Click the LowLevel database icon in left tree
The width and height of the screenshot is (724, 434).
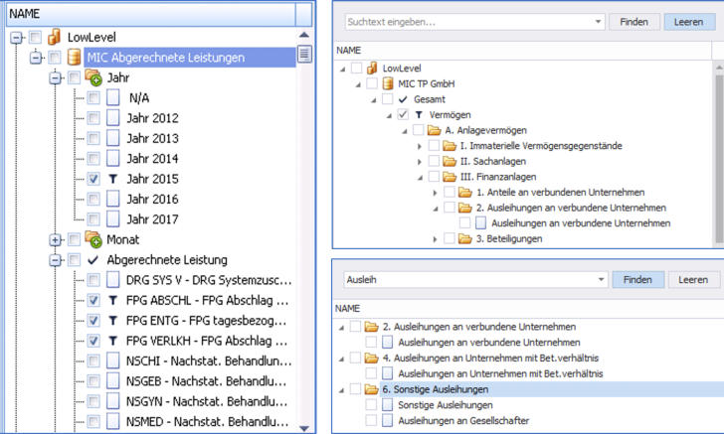click(54, 38)
